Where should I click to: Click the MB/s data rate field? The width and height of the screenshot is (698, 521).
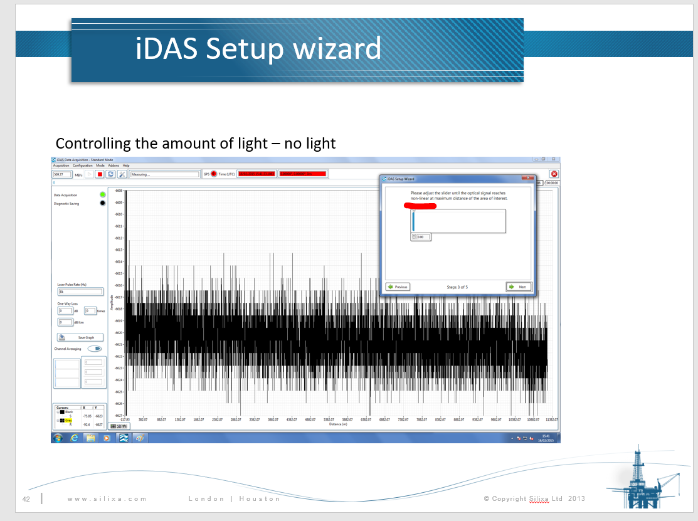point(62,174)
